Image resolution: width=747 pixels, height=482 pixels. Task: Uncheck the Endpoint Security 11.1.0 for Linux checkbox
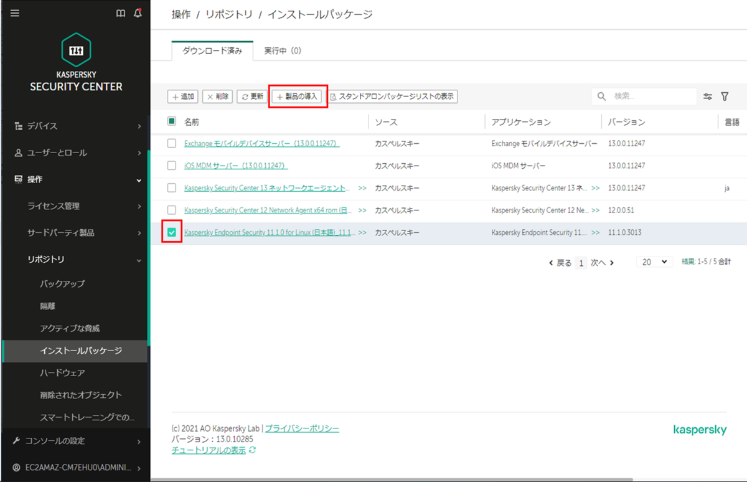point(172,232)
